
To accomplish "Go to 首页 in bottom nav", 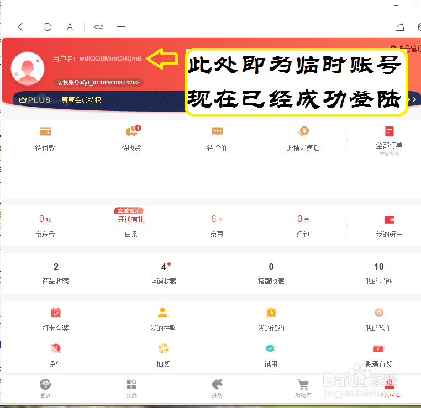I will click(45, 388).
